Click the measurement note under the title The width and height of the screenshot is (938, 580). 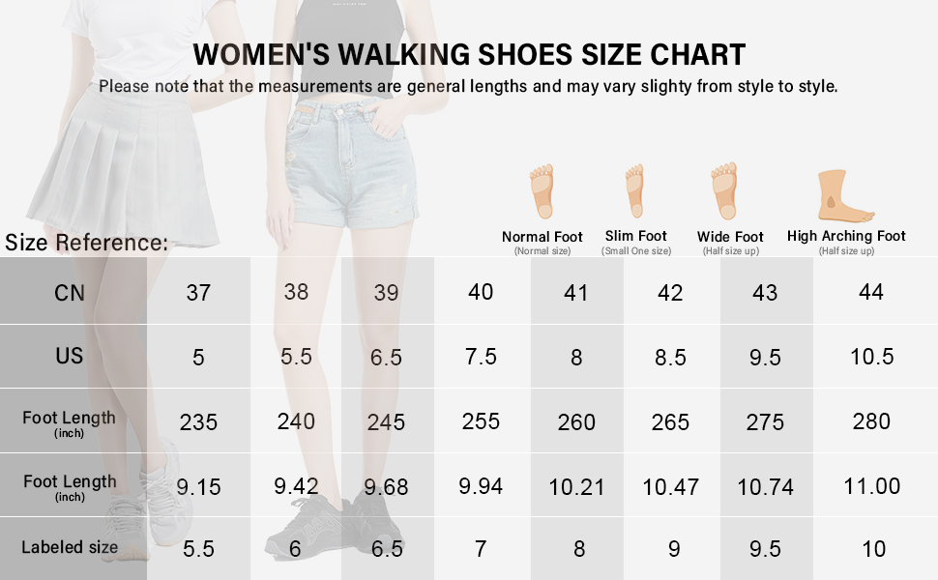(x=469, y=86)
